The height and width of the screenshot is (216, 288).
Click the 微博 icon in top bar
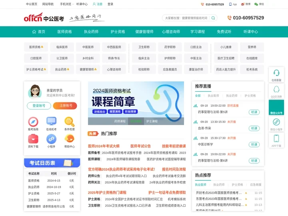click(x=243, y=4)
